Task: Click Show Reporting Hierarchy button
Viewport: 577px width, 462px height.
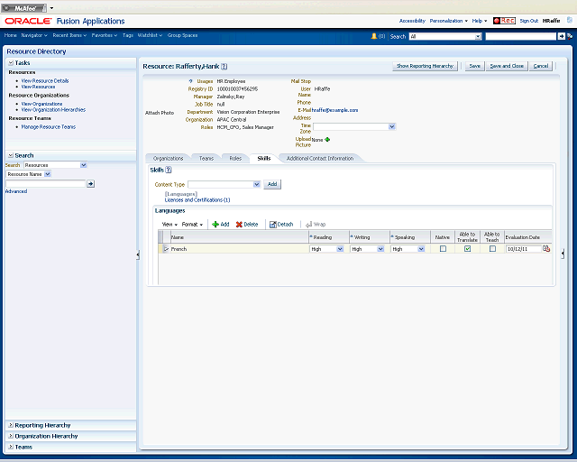Action: click(425, 66)
